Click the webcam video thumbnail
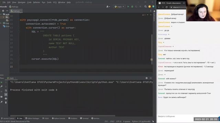This screenshot has height=123, width=220. [203, 11]
